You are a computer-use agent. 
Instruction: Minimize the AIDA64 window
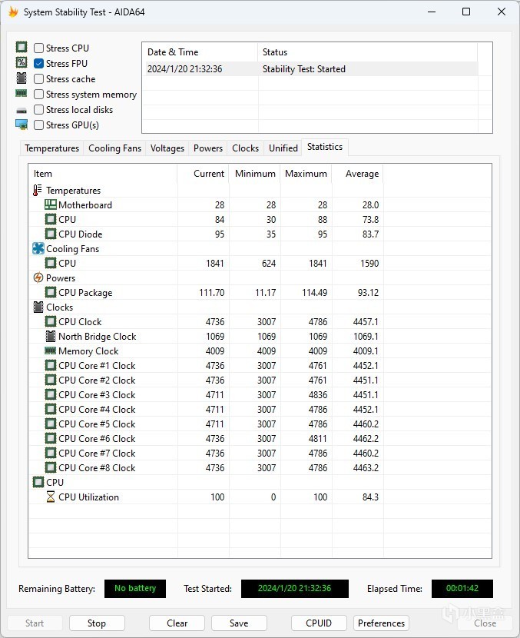coord(432,12)
